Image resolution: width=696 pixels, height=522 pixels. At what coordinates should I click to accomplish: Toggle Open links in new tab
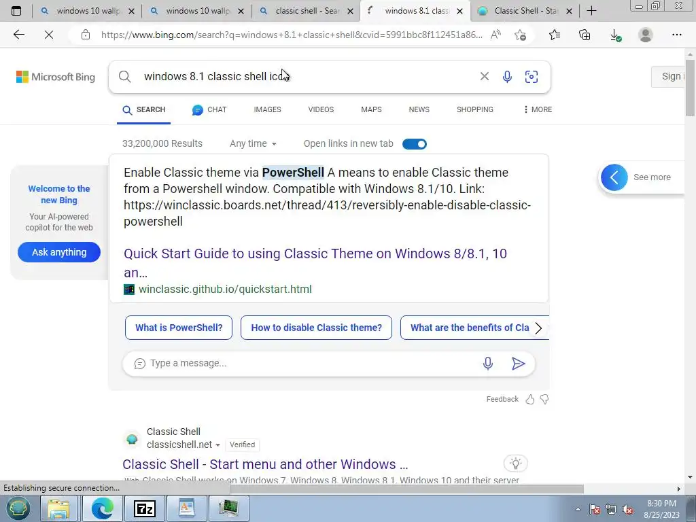coord(414,144)
